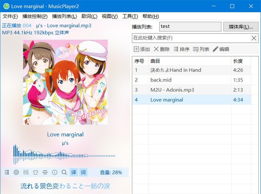Click the magnifier find icon

pyautogui.click(x=64, y=172)
